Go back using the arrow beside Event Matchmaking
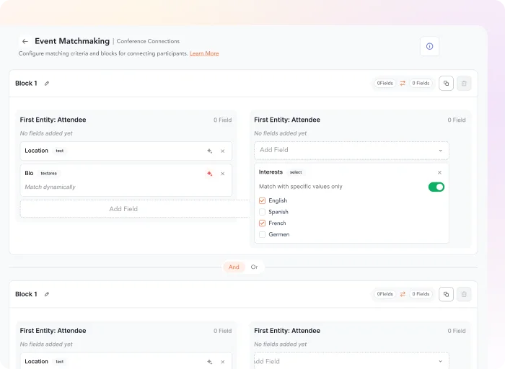This screenshot has height=369, width=505. point(25,41)
